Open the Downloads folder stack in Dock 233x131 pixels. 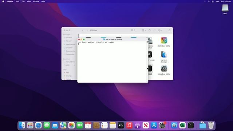(x=203, y=125)
